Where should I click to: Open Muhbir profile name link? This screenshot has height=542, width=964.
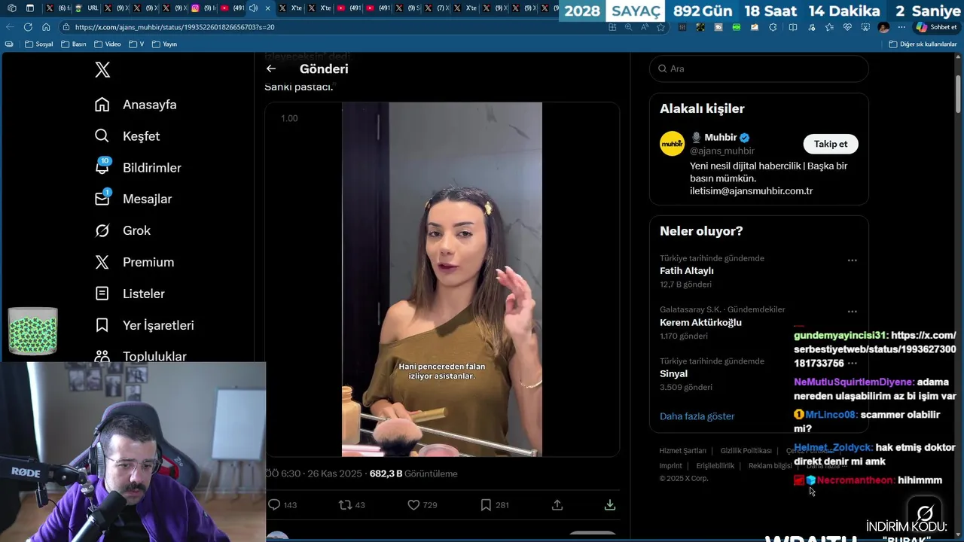pos(721,138)
